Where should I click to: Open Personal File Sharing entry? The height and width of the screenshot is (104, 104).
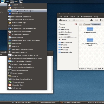[27, 61]
